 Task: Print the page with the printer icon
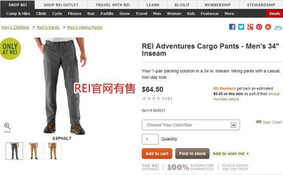click(278, 28)
